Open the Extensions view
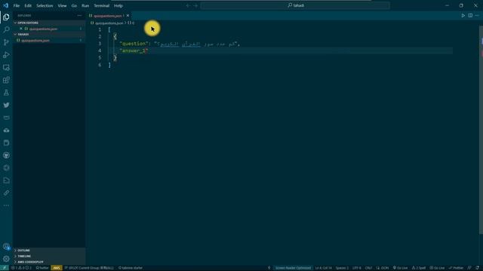Viewport: 483px width, 271px height. (x=6, y=81)
